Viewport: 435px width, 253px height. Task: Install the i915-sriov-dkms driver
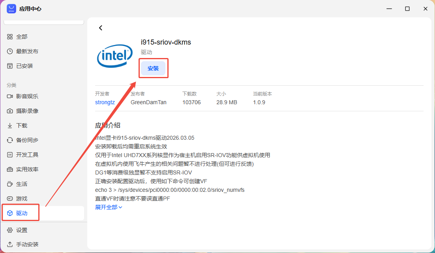153,68
